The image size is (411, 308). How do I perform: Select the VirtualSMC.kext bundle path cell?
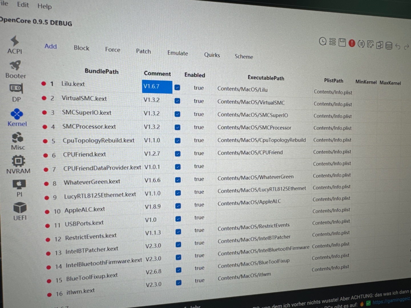(x=84, y=98)
